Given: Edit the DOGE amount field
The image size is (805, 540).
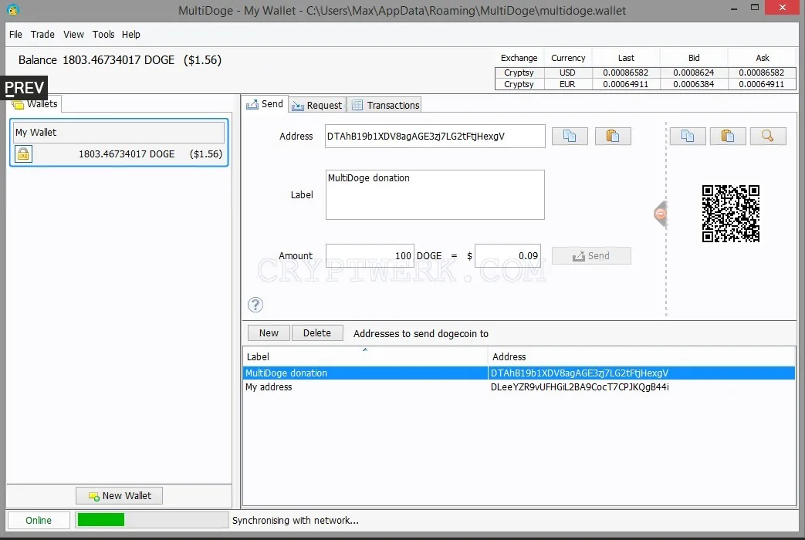Looking at the screenshot, I should pyautogui.click(x=370, y=255).
